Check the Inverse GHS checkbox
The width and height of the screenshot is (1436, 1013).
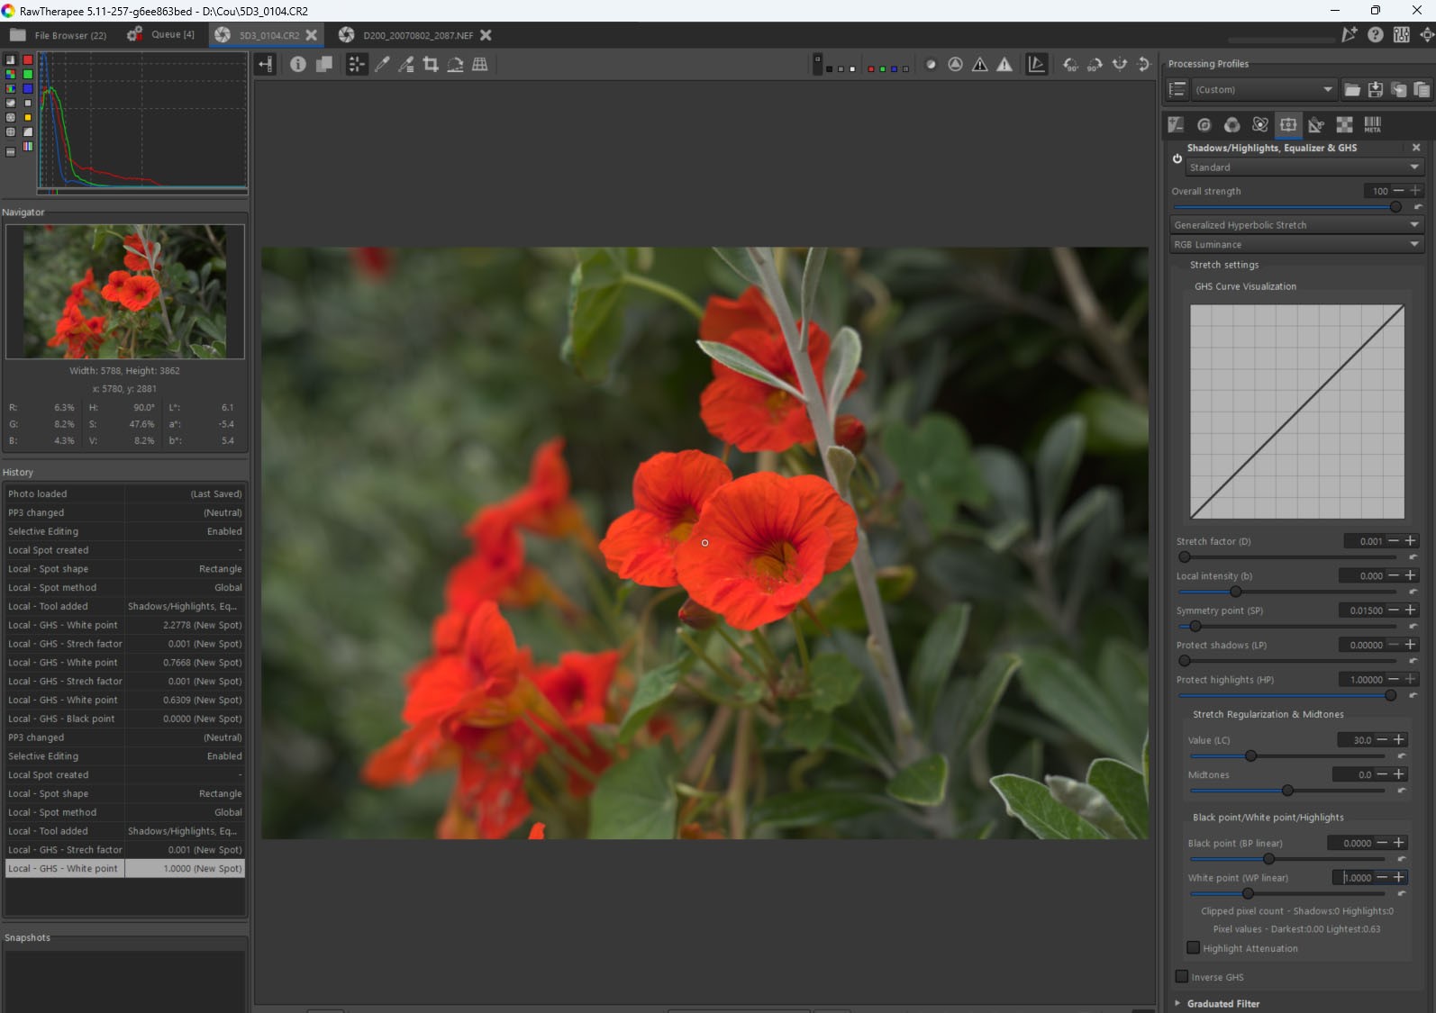1182,977
